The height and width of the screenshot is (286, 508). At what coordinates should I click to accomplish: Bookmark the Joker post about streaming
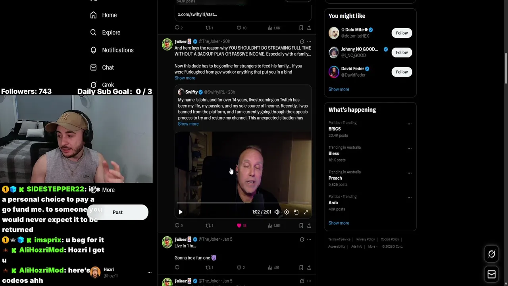tap(301, 226)
